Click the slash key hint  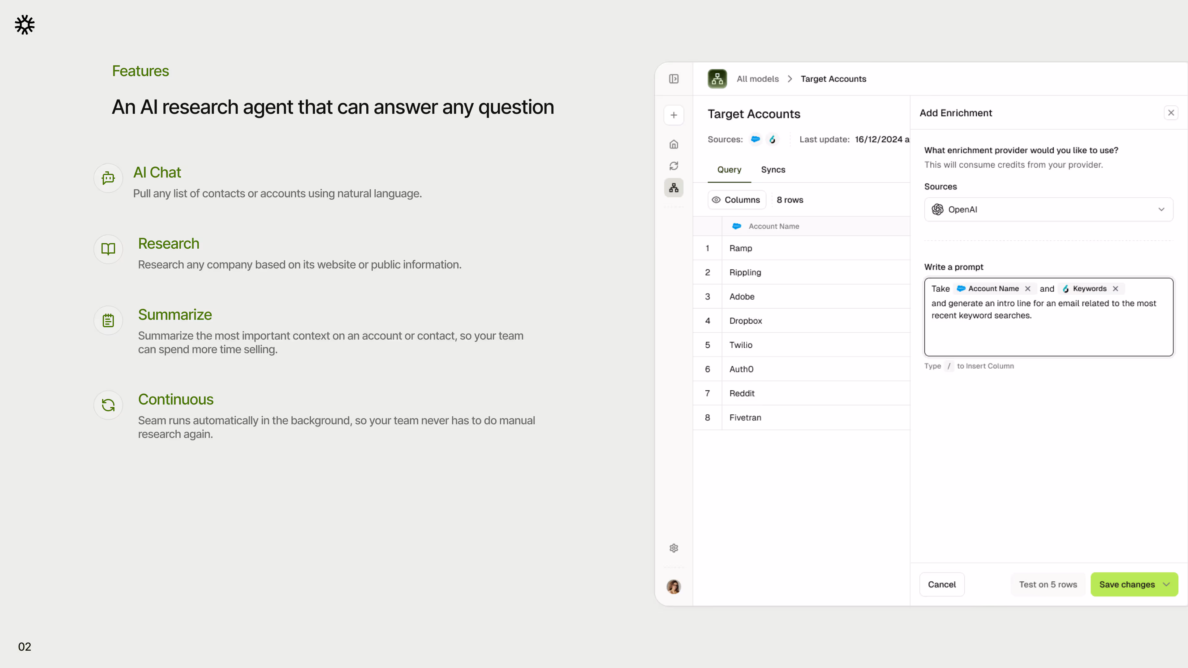pyautogui.click(x=949, y=366)
